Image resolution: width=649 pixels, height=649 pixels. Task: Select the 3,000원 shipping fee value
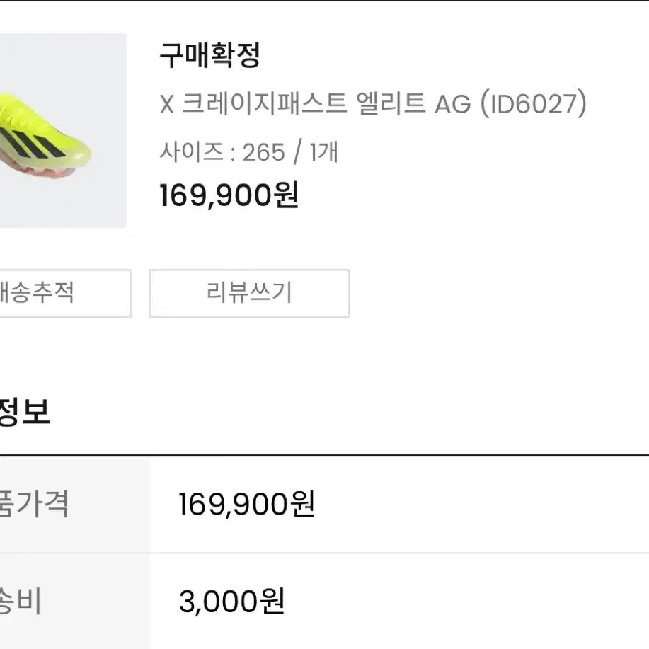pos(232,601)
